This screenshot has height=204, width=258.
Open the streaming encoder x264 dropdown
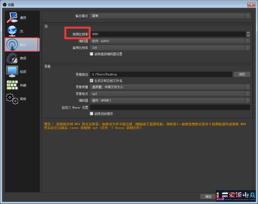(x=170, y=41)
